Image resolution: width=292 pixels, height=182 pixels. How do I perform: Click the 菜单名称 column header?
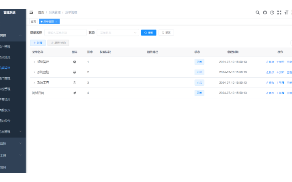pos(38,52)
